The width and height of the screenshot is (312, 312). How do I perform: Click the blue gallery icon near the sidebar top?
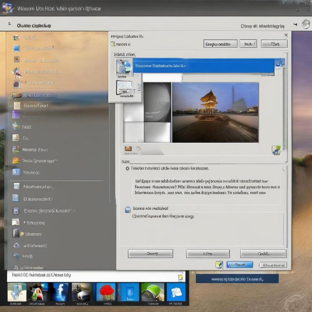coord(17,48)
